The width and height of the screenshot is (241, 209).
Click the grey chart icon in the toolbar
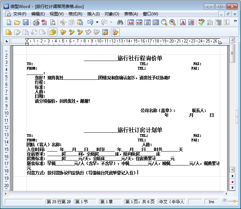[210, 23]
